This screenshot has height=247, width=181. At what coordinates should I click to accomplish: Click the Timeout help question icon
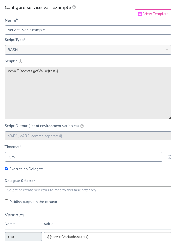point(169,157)
